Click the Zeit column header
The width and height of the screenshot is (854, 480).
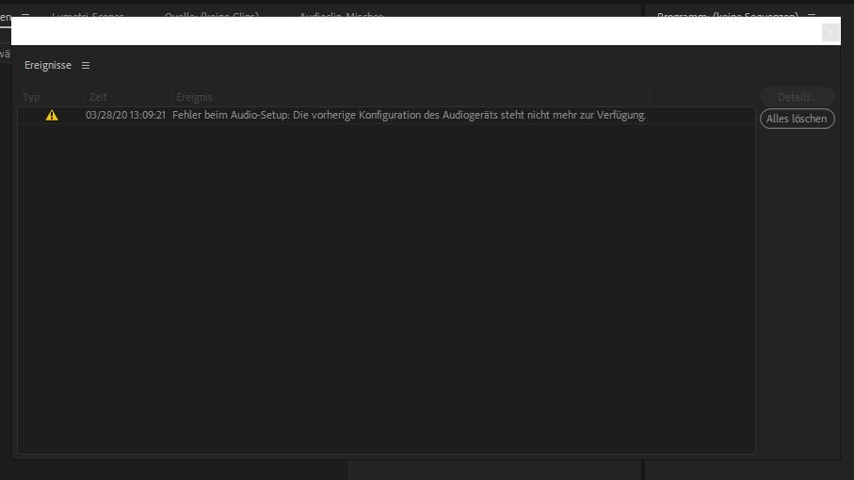click(98, 97)
